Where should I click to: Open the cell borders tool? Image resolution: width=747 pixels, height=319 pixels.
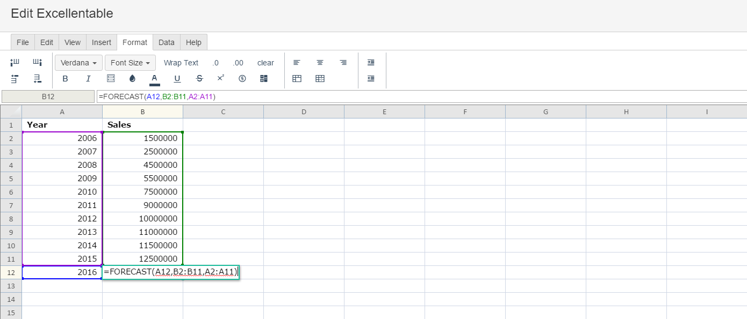point(111,79)
